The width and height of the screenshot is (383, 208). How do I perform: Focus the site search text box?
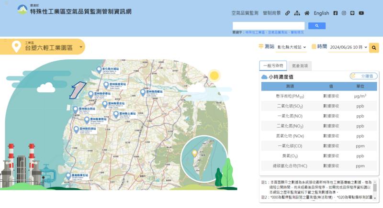pyautogui.click(x=269, y=26)
